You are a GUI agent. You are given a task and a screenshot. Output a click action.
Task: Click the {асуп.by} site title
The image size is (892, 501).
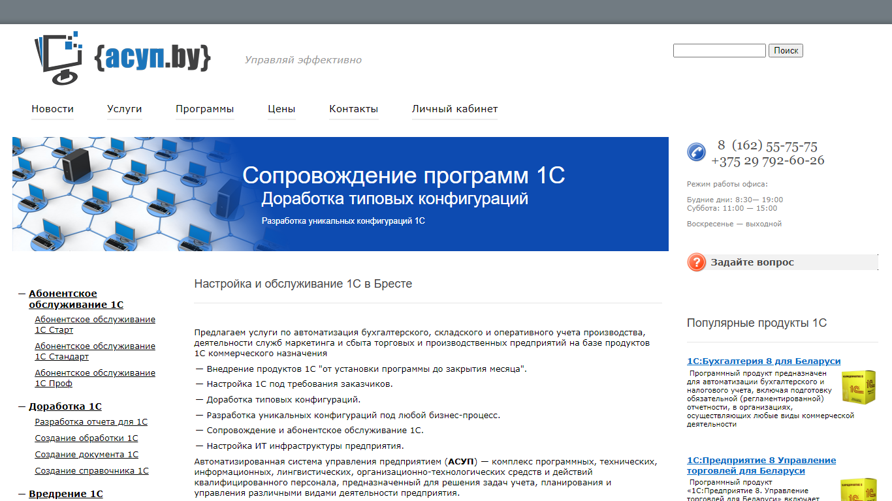click(153, 57)
